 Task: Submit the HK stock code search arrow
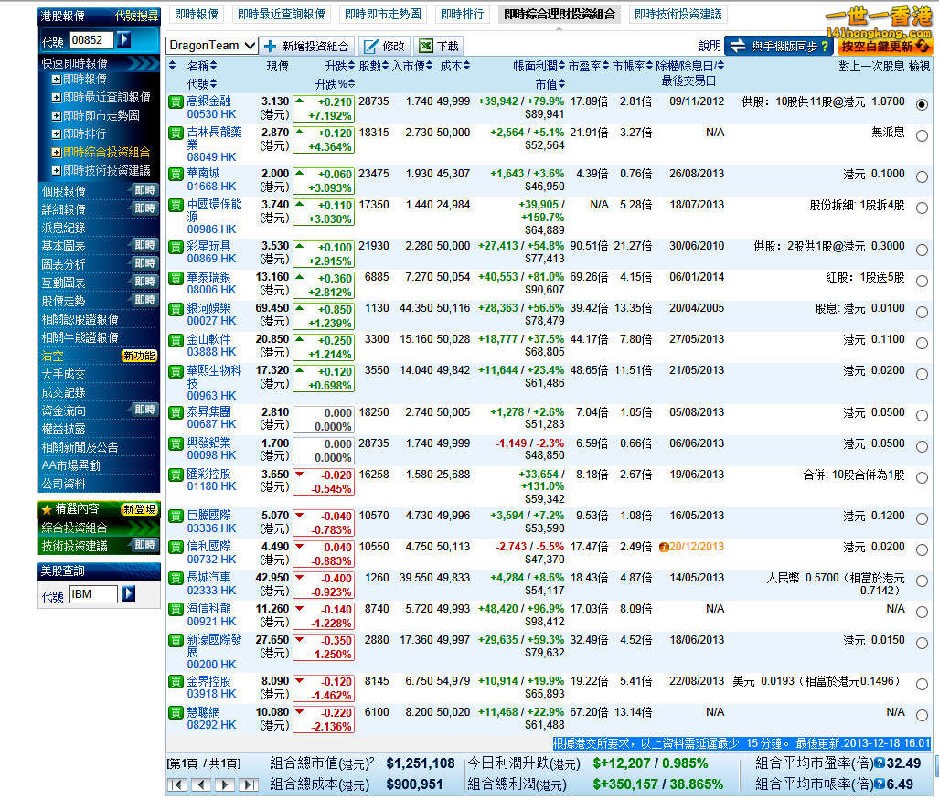pyautogui.click(x=123, y=40)
